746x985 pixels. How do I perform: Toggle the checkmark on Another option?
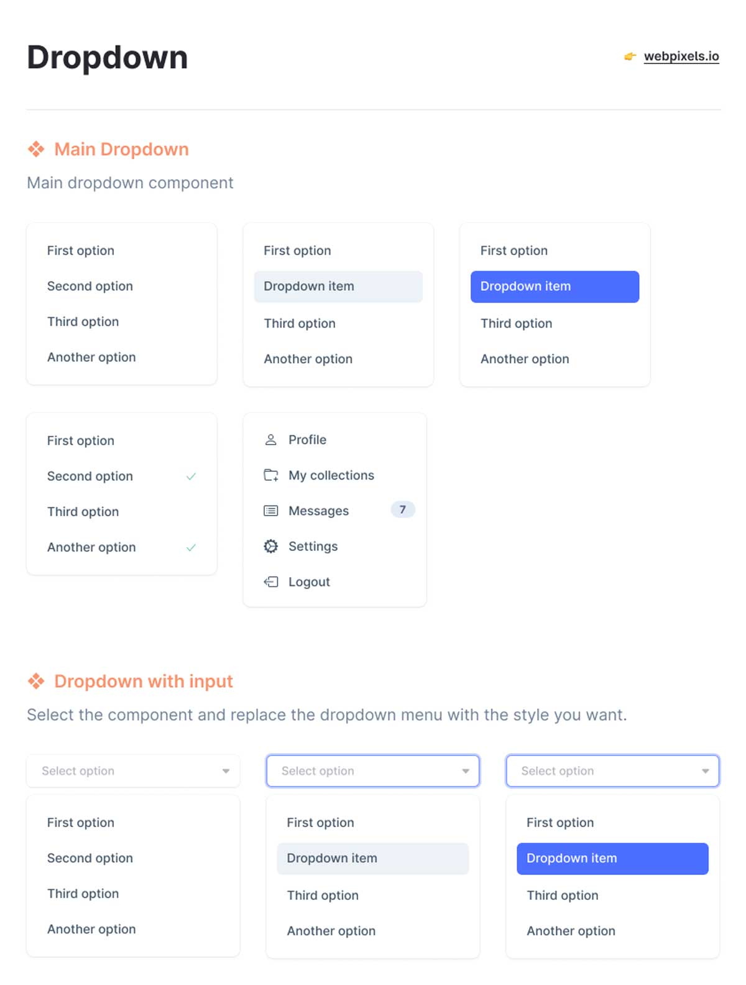click(191, 547)
